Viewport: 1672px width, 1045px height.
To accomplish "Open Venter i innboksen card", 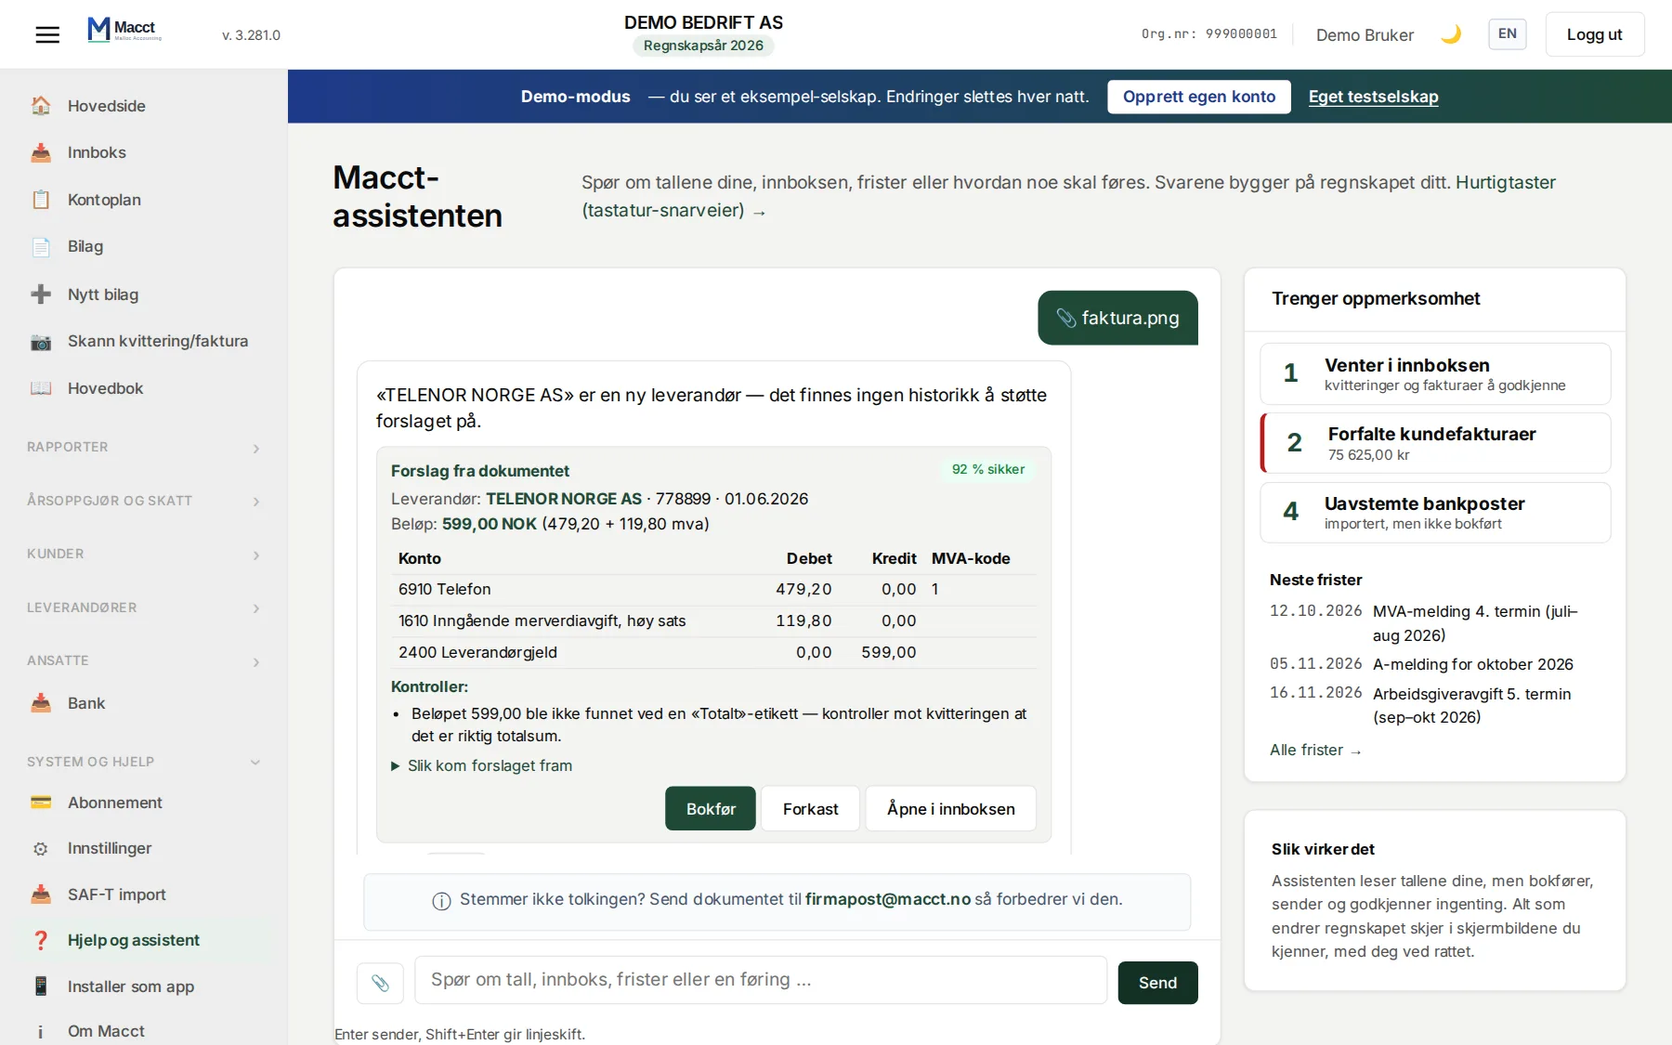I will pyautogui.click(x=1435, y=373).
